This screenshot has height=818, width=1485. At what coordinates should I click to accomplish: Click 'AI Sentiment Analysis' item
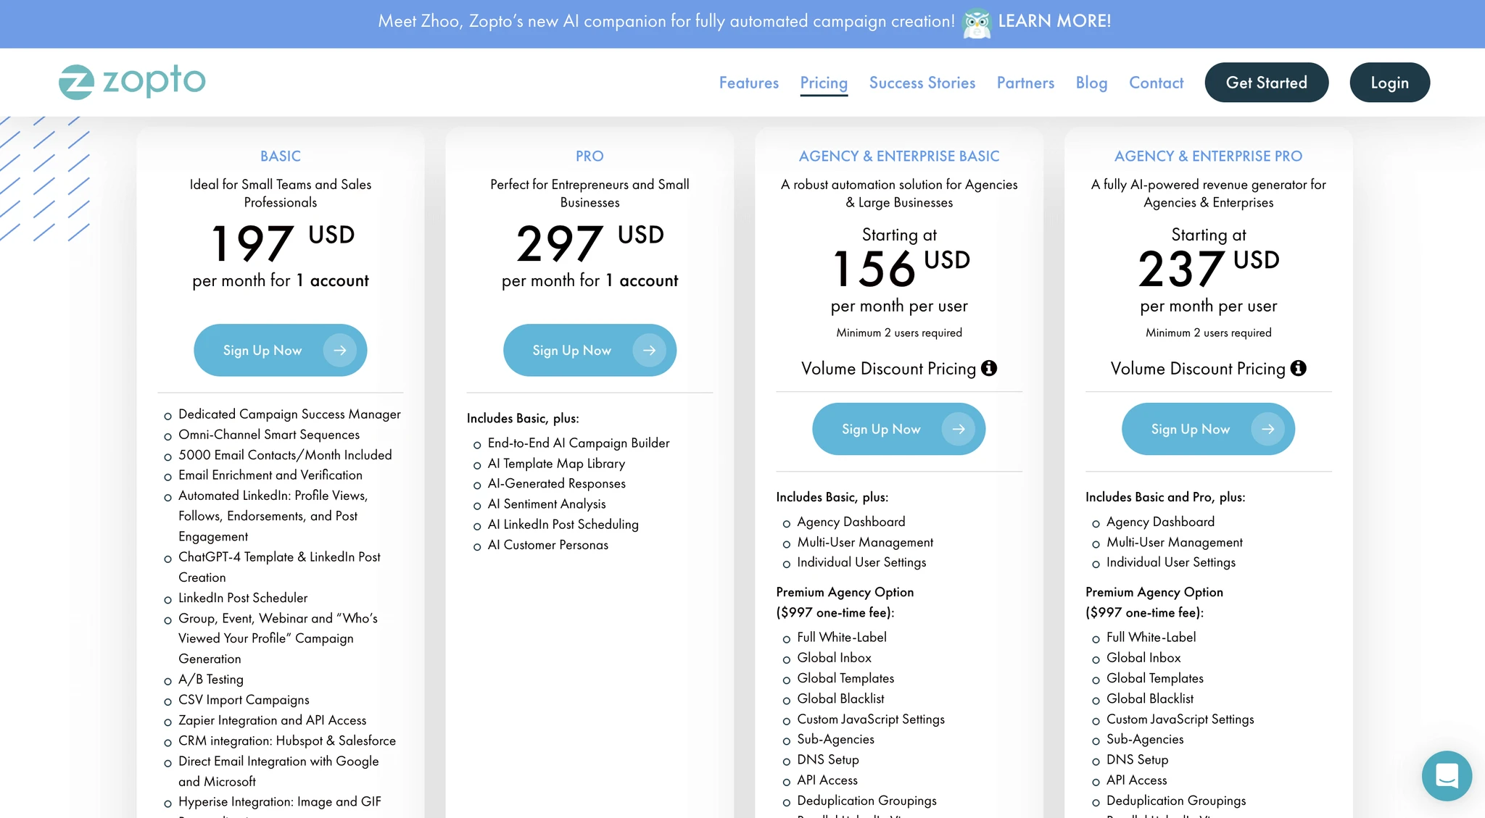point(547,504)
